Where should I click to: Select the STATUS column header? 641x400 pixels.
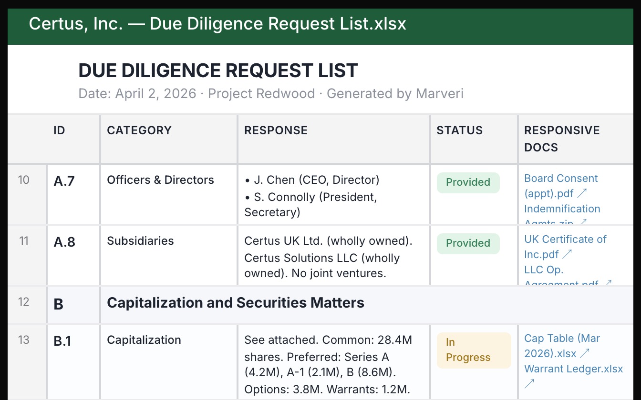(x=474, y=139)
